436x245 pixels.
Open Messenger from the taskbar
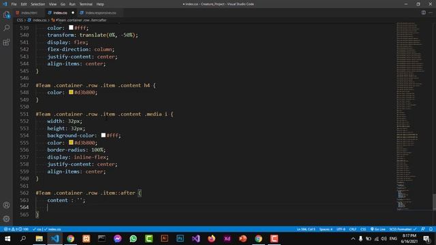coord(117,239)
